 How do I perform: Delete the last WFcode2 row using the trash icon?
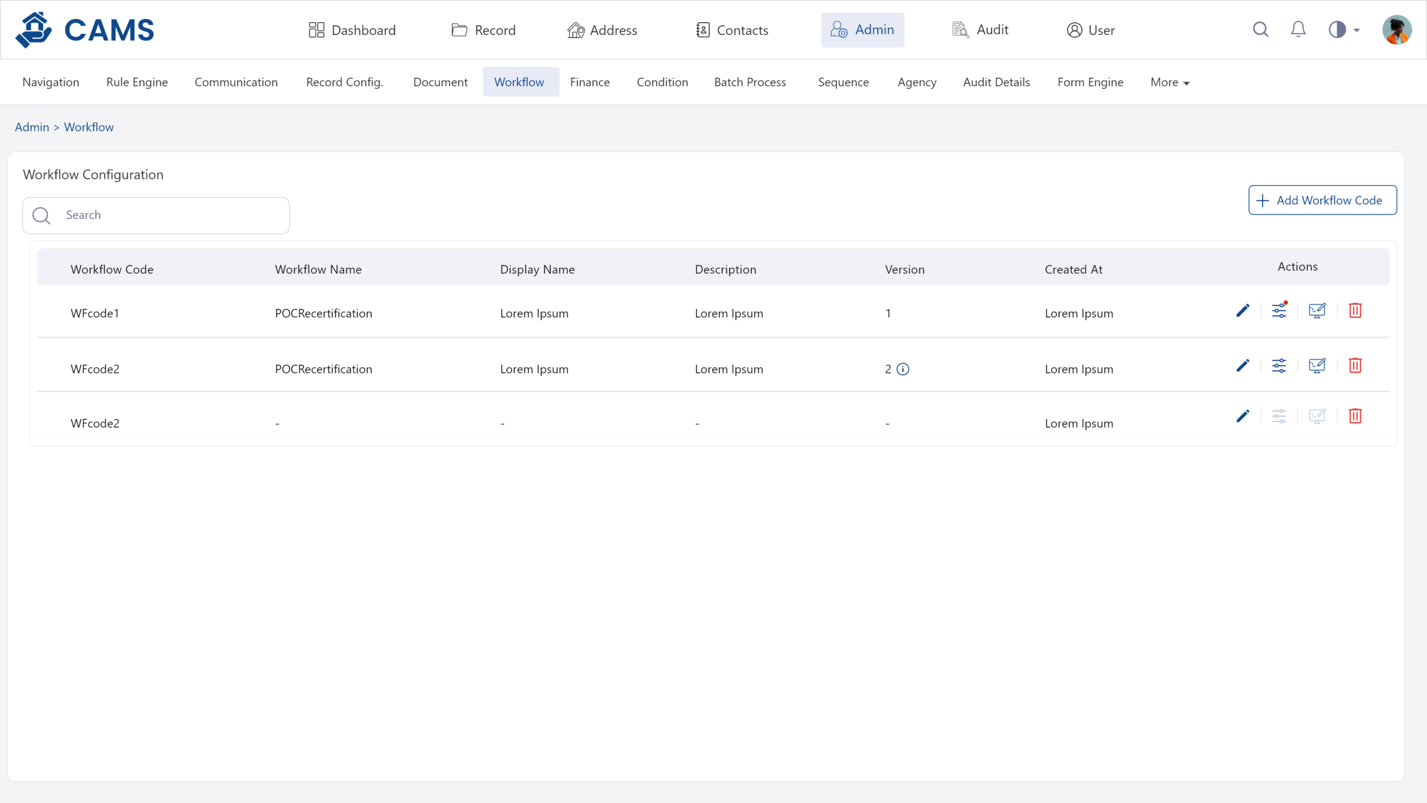(1355, 416)
